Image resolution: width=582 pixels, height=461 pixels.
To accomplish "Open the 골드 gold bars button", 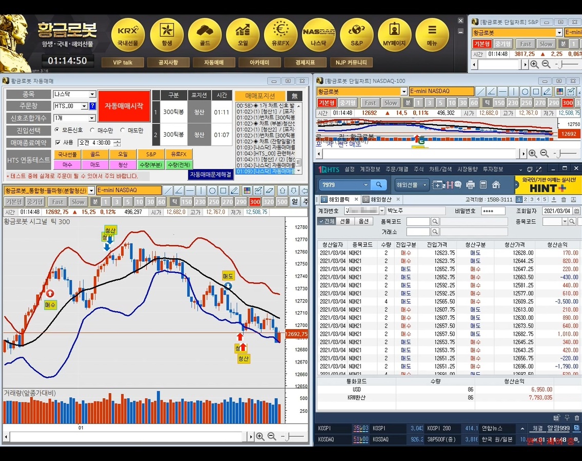I will tap(205, 34).
